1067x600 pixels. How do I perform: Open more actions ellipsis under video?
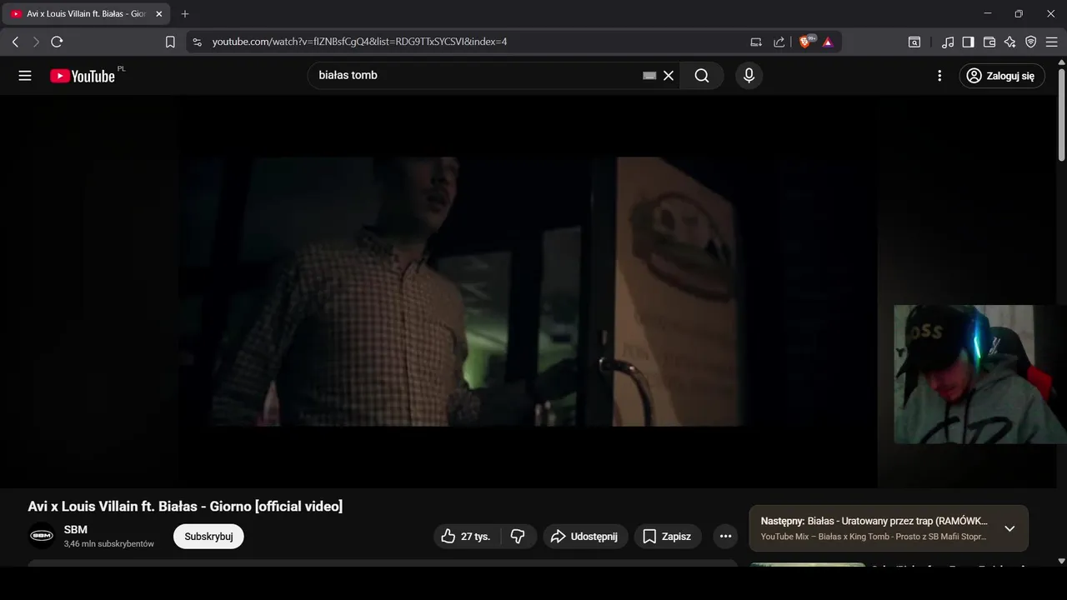tap(725, 537)
